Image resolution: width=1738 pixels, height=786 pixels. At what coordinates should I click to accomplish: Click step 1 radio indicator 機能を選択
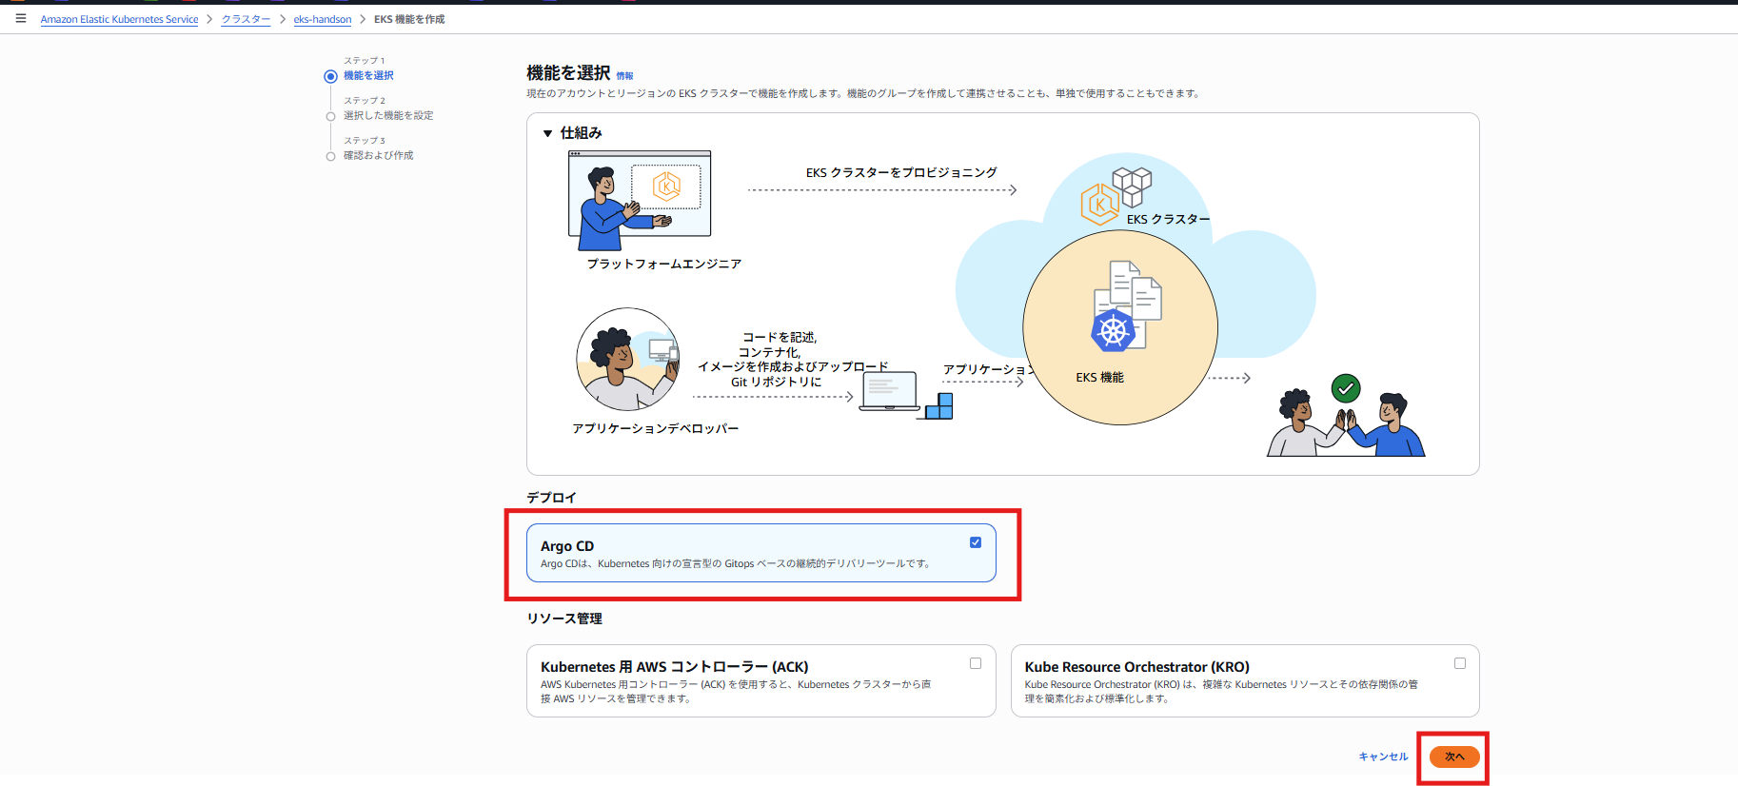coord(330,76)
